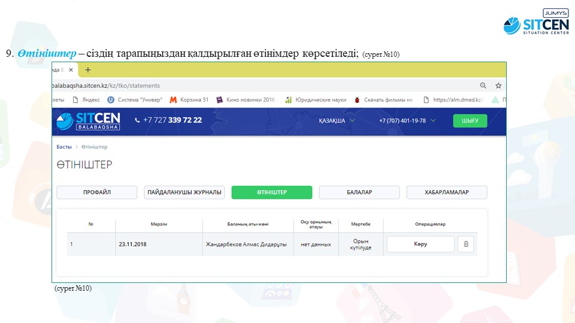Image resolution: width=575 pixels, height=323 pixels.
Task: Click the trash delete icon in table row
Action: [x=467, y=244]
